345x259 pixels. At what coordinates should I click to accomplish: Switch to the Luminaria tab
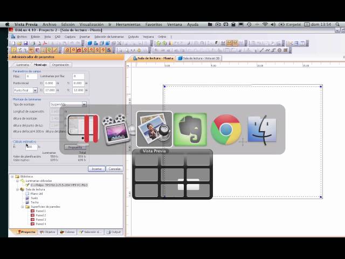23,65
